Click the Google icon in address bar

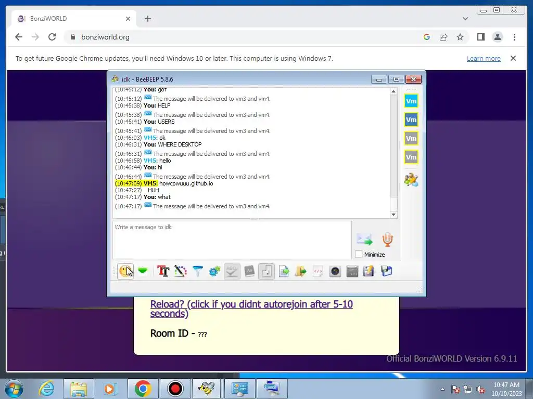(x=427, y=37)
